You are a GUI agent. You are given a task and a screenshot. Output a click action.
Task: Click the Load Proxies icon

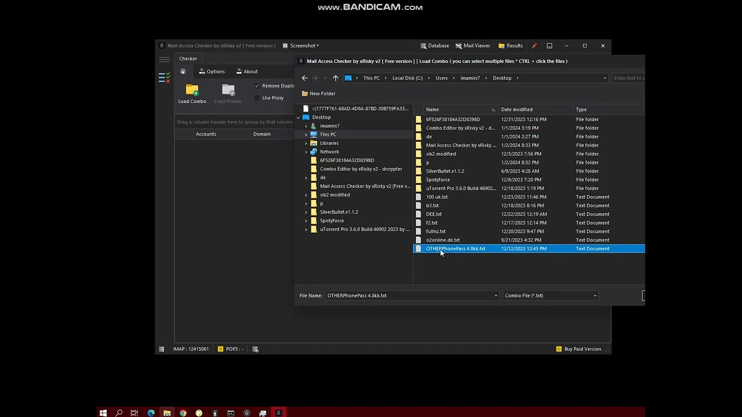tap(228, 90)
